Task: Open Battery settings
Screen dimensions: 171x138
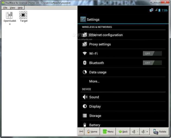Action: (x=123, y=124)
